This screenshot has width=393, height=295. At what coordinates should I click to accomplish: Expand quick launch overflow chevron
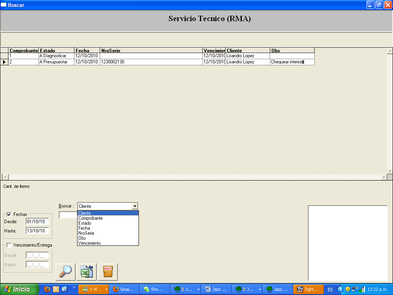pos(74,287)
